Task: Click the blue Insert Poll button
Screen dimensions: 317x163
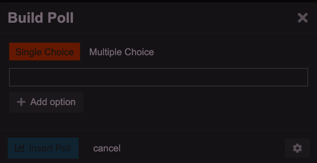Action: click(x=43, y=148)
